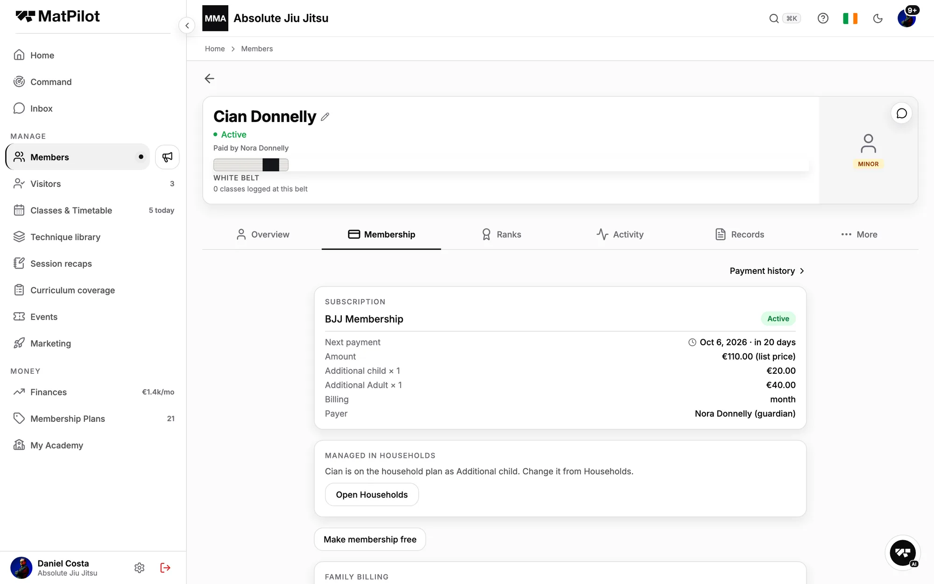Click the Members breadcrumb link
Screen dimensions: 934x584
click(x=257, y=49)
